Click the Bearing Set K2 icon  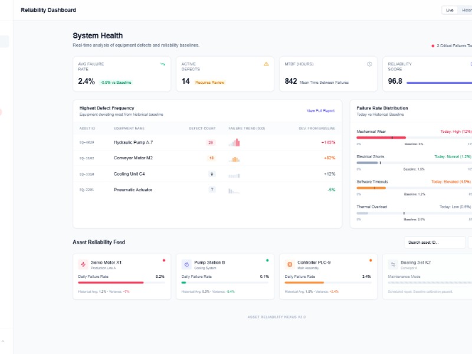point(393,265)
